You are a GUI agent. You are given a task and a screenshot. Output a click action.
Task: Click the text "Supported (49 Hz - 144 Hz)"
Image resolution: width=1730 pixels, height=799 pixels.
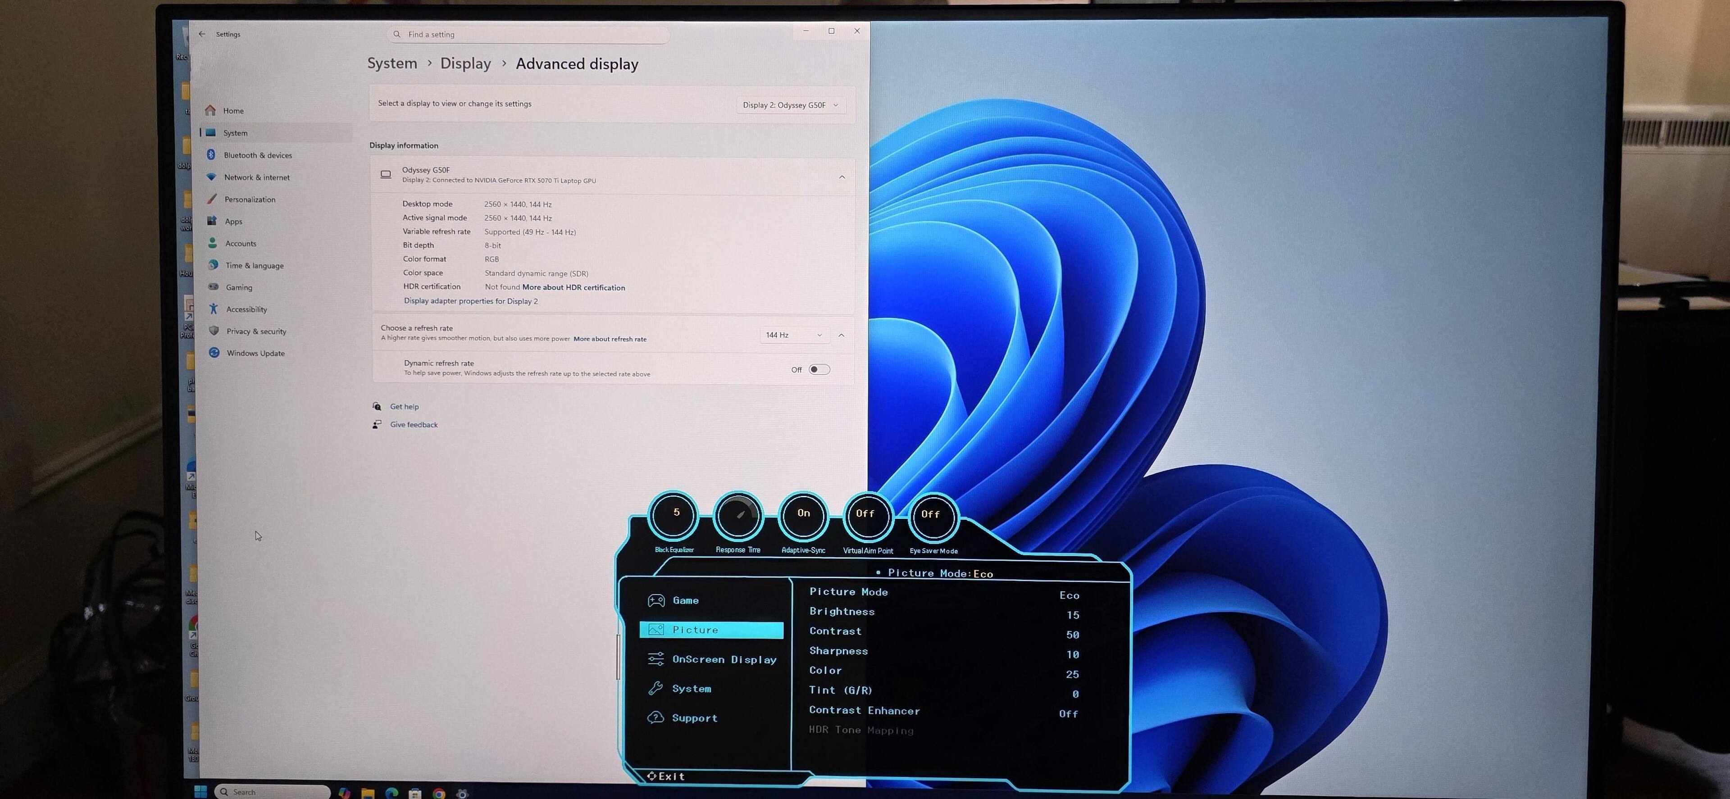[x=530, y=232]
